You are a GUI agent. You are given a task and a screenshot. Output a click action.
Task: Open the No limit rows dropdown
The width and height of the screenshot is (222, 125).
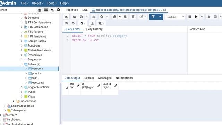175,17
